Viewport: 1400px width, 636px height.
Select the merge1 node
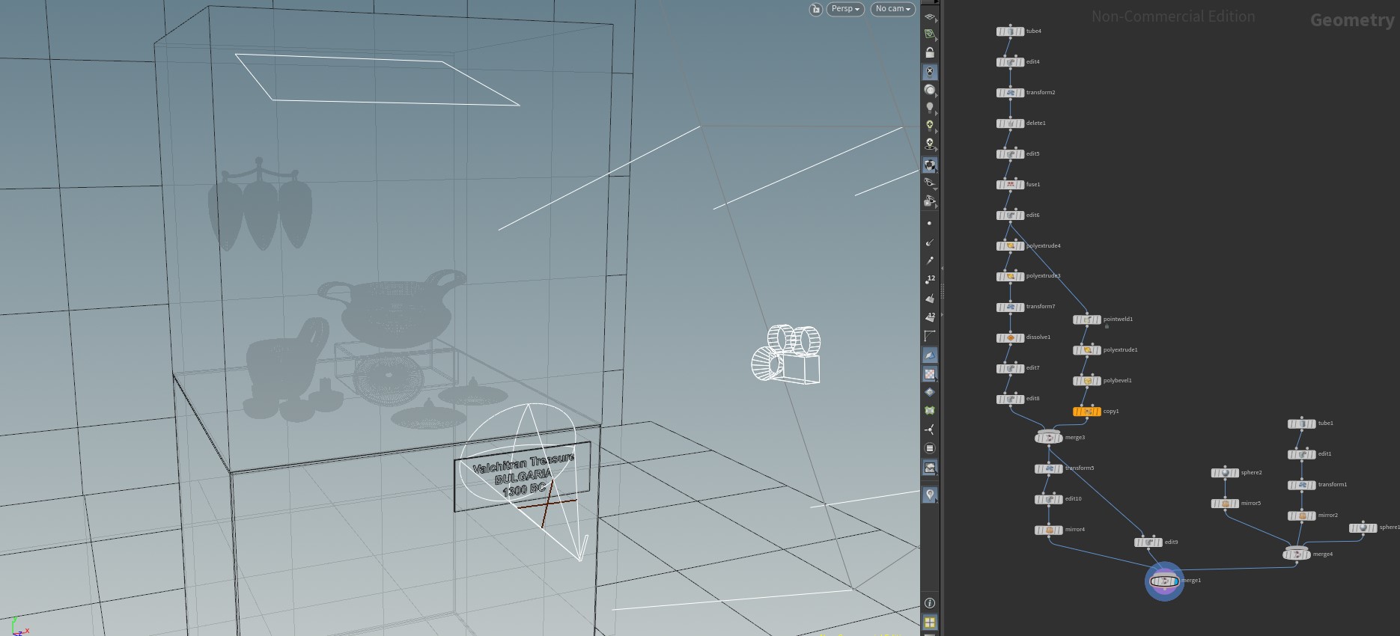coord(1164,581)
